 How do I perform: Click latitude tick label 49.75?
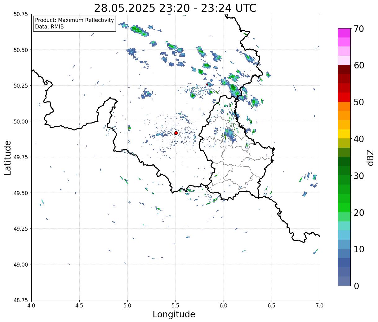[21, 157]
